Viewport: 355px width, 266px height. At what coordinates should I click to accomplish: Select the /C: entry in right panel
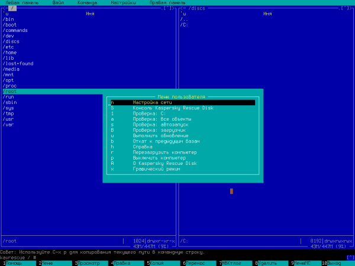click(185, 25)
